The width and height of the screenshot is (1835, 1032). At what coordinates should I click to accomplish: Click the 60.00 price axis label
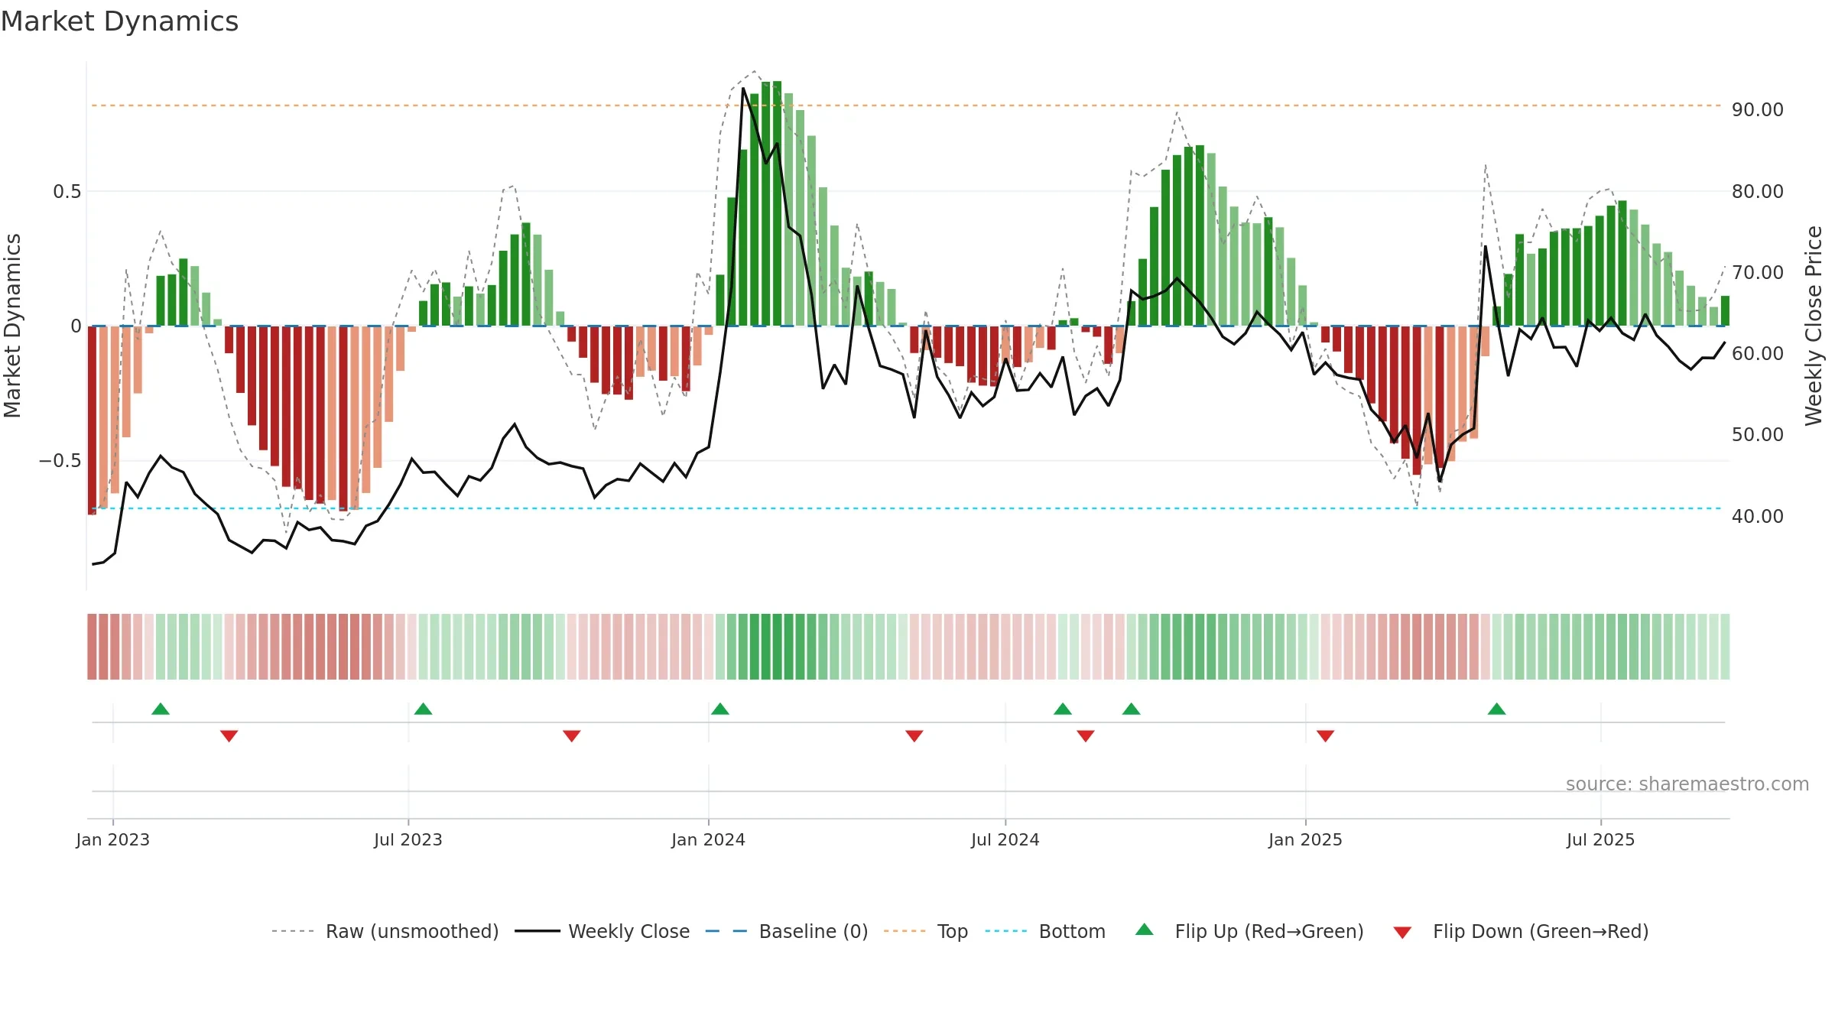pos(1758,354)
